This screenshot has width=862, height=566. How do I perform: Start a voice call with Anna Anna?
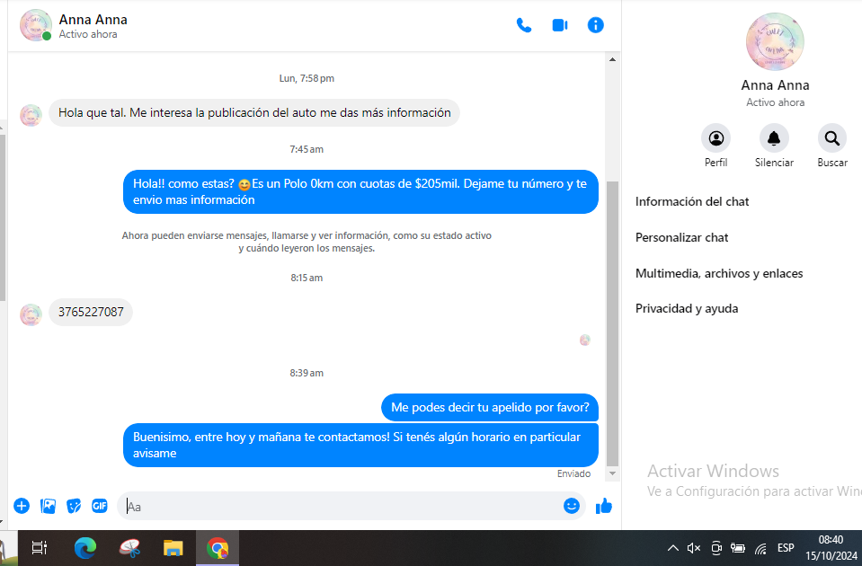(524, 25)
